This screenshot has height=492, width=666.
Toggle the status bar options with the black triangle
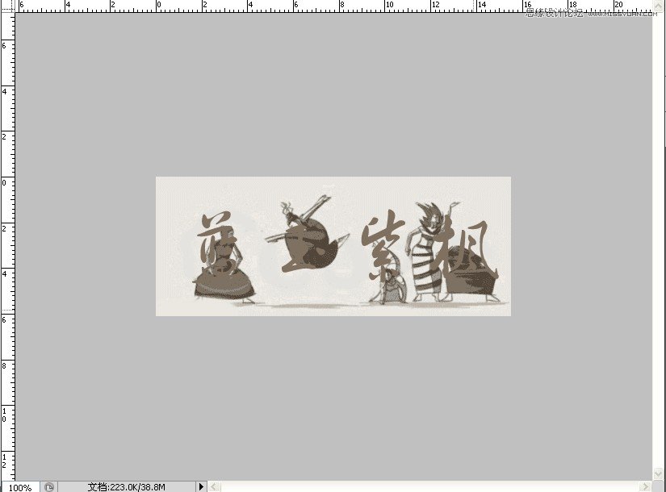coord(199,486)
